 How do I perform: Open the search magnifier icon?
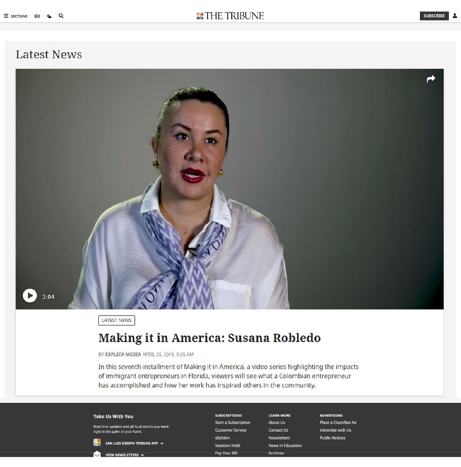(x=61, y=16)
